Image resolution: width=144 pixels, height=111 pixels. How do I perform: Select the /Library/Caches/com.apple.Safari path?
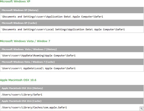tap(34, 108)
